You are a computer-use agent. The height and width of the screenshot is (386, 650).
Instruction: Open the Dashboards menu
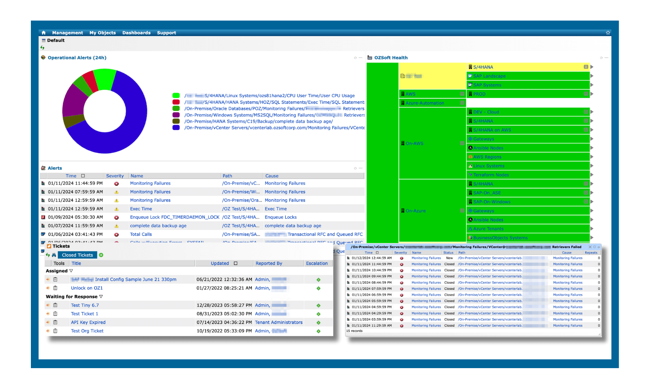click(136, 33)
